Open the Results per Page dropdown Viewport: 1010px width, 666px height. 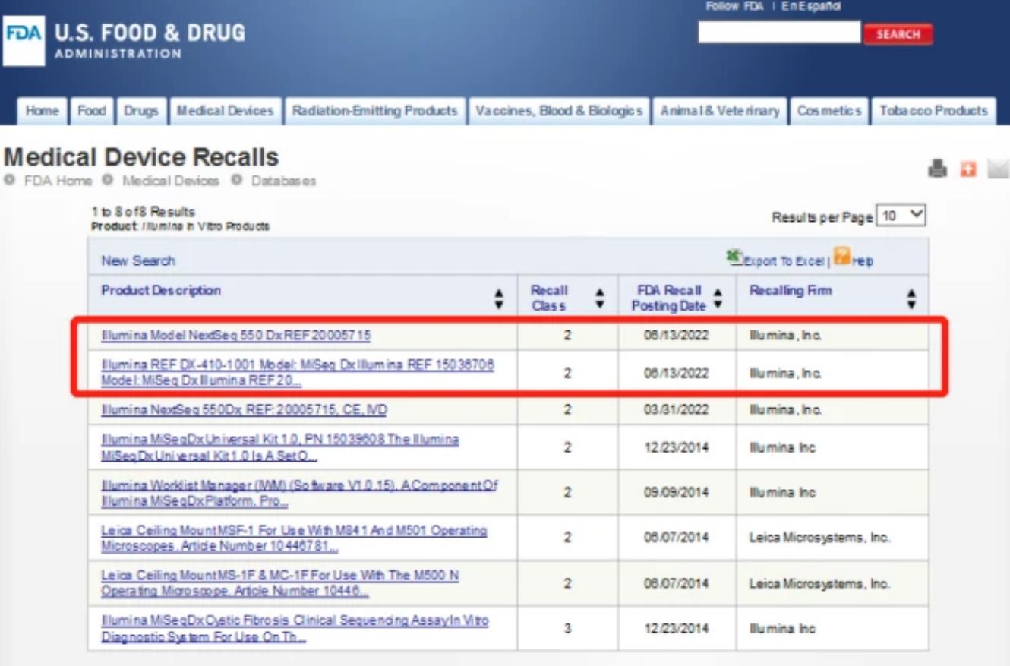(x=901, y=216)
